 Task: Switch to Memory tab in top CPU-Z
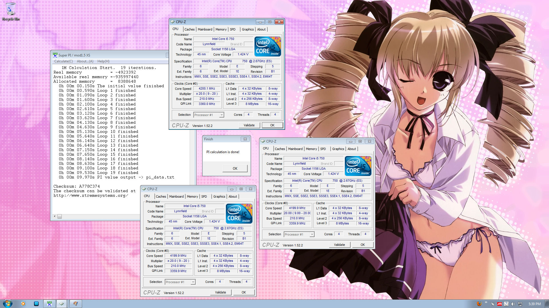[221, 29]
